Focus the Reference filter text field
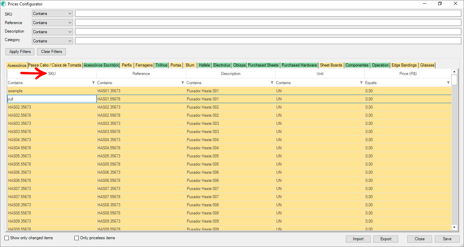The width and height of the screenshot is (464, 247). click(268, 23)
